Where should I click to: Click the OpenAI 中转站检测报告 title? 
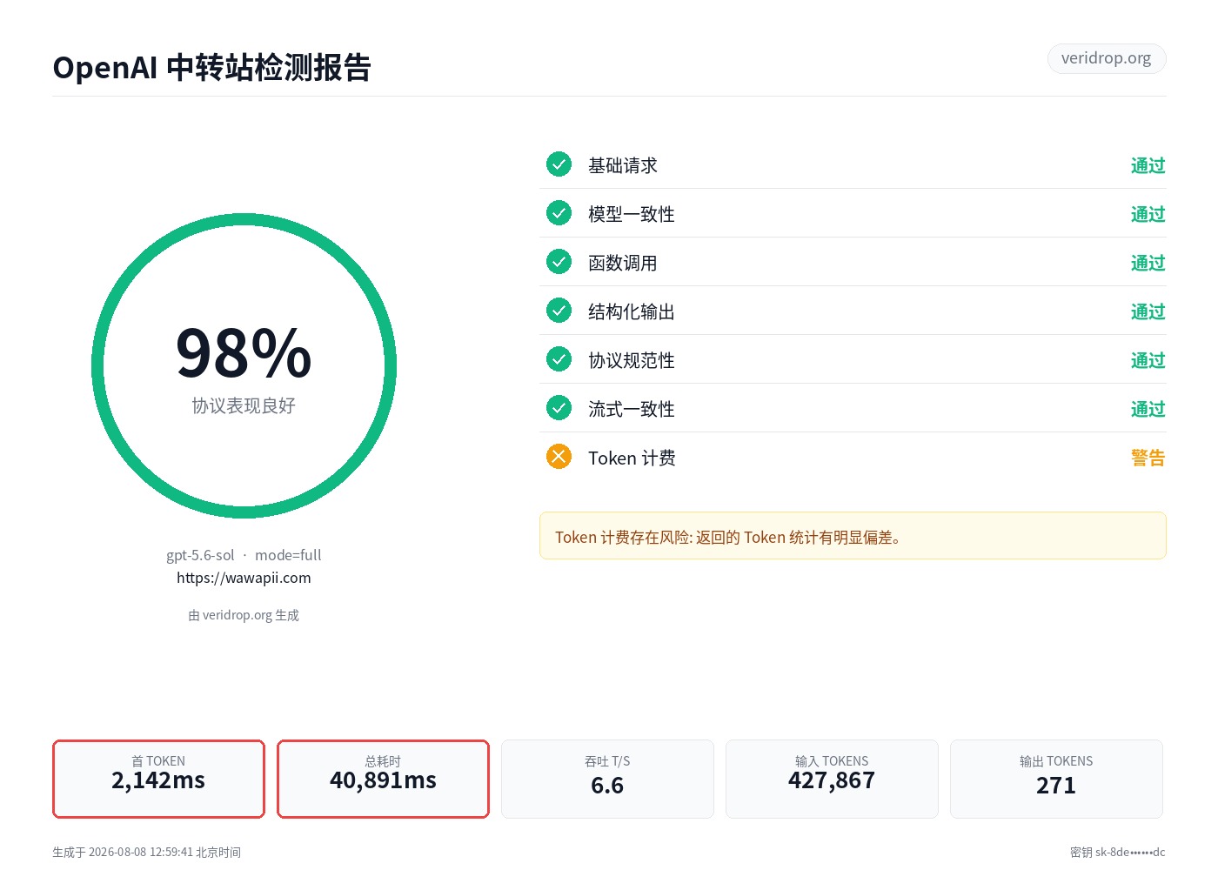click(212, 68)
